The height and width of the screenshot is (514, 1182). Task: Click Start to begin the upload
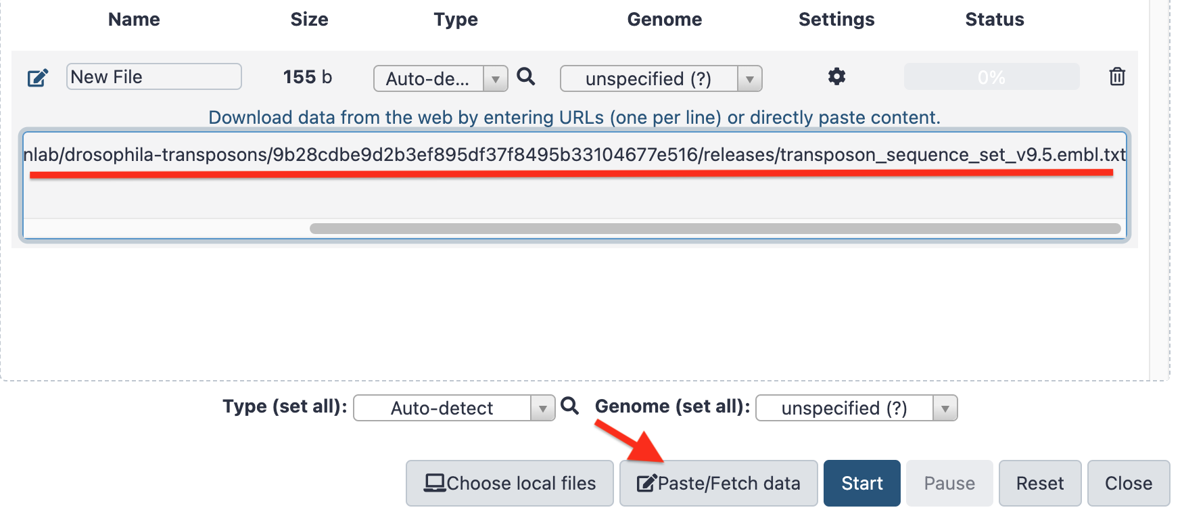tap(861, 483)
